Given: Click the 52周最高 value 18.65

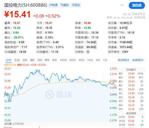Looking at the screenshot, I should (x=23, y=52).
